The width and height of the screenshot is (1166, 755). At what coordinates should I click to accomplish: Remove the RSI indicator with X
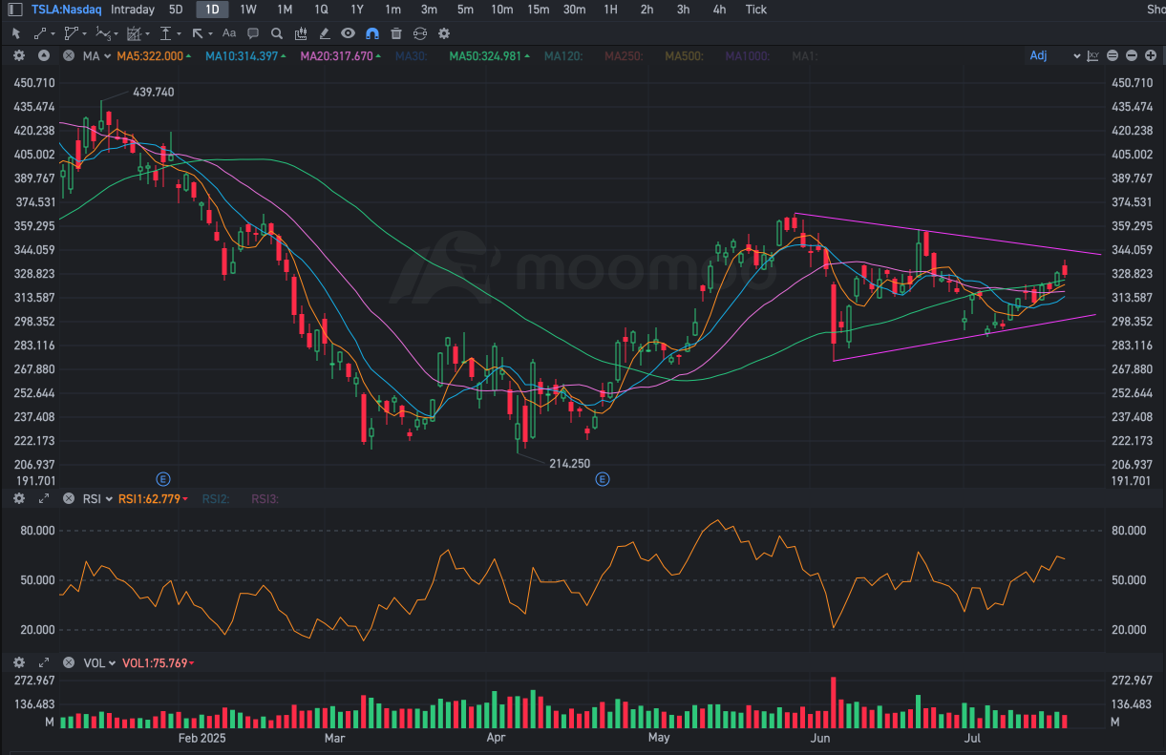coord(69,498)
